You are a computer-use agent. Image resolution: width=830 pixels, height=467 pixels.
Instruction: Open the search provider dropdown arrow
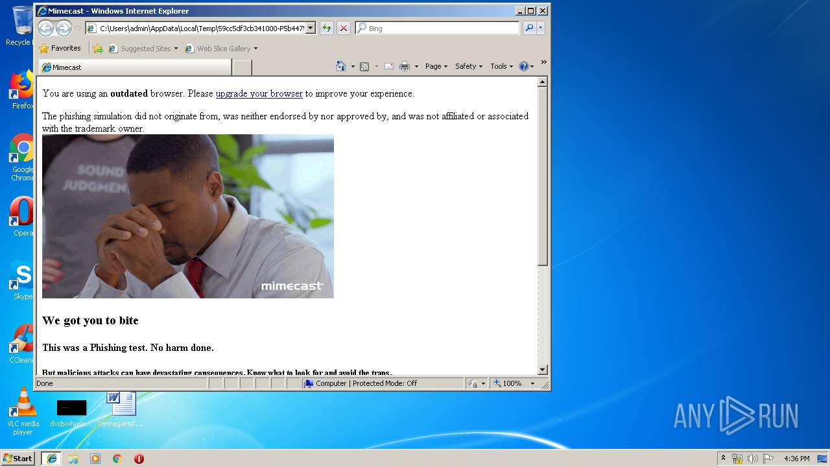point(541,28)
